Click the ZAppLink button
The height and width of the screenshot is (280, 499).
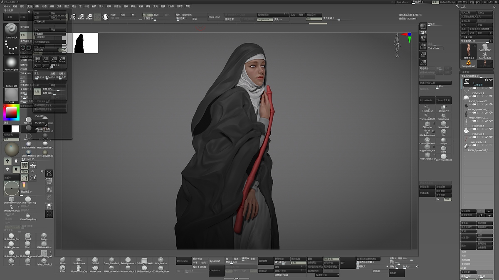click(x=40, y=123)
